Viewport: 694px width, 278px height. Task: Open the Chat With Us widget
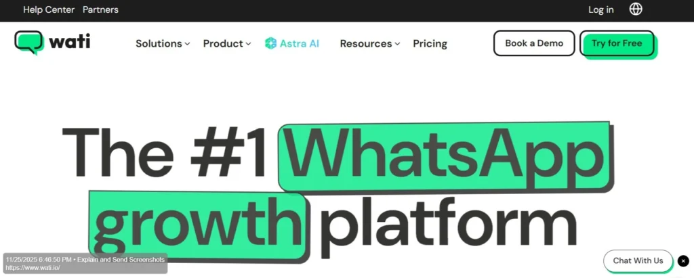tap(638, 261)
